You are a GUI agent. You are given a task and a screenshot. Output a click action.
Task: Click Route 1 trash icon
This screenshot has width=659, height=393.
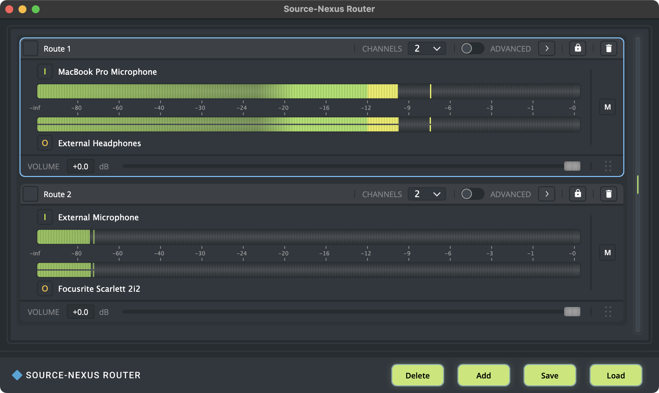608,48
